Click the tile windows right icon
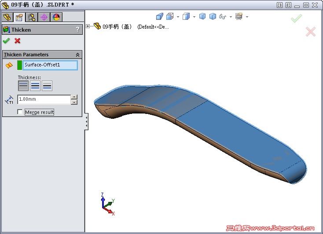Screen dimensions: 323x234 click(288, 5)
